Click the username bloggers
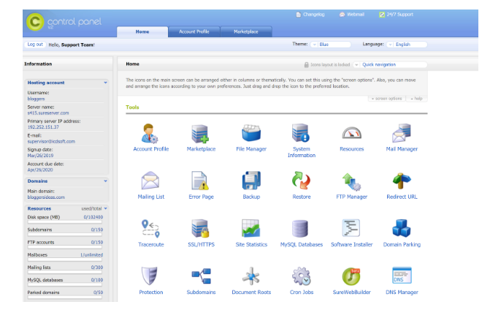This screenshot has height=310, width=501. coord(36,99)
